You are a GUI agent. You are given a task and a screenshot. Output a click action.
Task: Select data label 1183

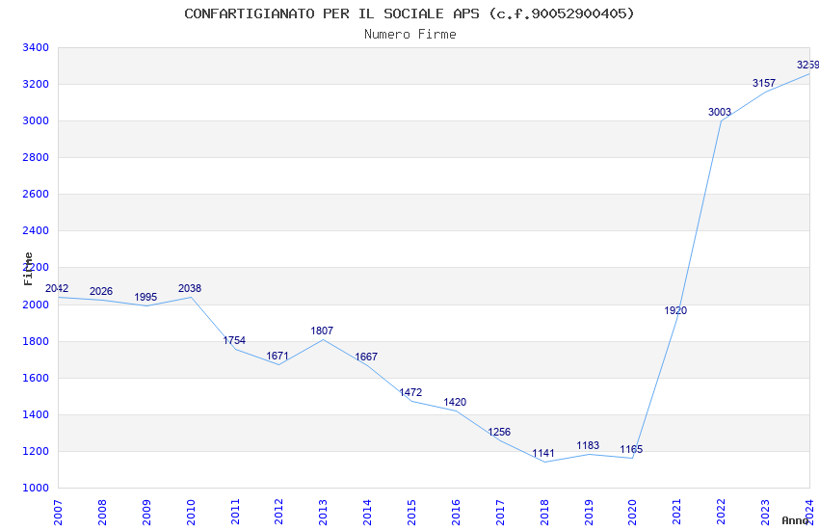(x=588, y=445)
